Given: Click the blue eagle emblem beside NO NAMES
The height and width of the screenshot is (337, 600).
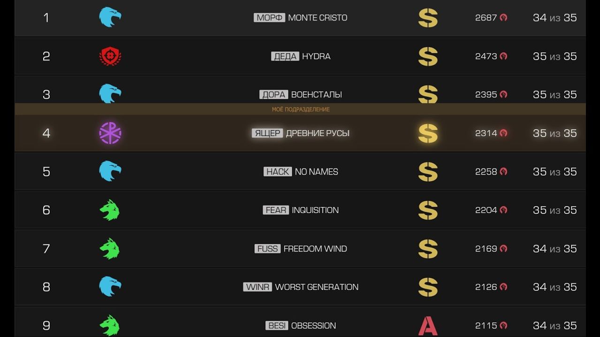Looking at the screenshot, I should [x=110, y=171].
